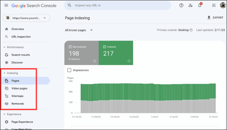
Task: Click the Search results Google G icon
Action: click(6, 55)
